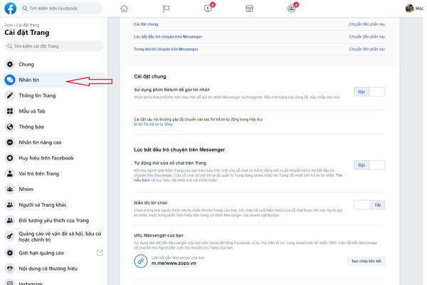The width and height of the screenshot is (427, 285).
Task: Click Chuyển đến phần này for Cài đặt chung
Action: [x=367, y=24]
